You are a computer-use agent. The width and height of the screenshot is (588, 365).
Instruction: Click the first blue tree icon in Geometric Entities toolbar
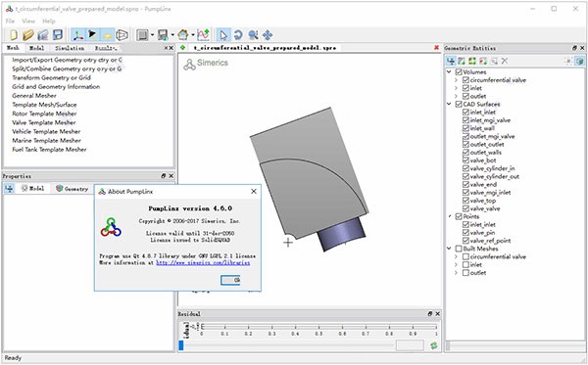(451, 61)
